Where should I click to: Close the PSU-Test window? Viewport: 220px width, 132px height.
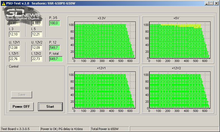click(216, 3)
